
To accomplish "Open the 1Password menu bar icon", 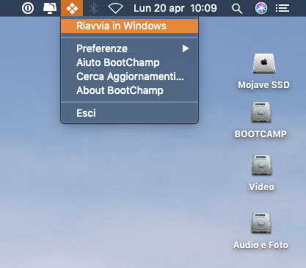I will 28,8.
